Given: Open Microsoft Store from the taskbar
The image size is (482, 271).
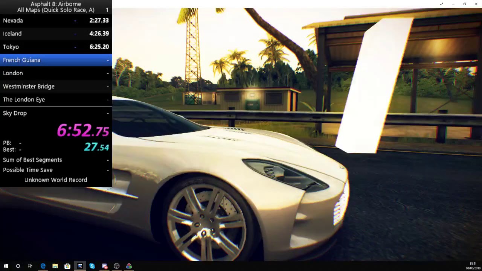Looking at the screenshot, I should coord(67,266).
